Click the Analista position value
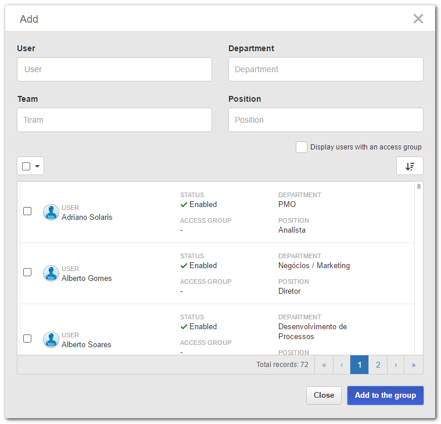 292,230
